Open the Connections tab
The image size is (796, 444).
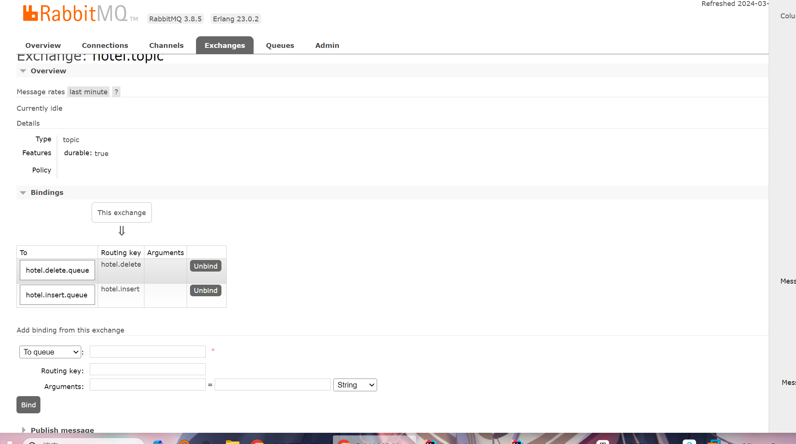(105, 45)
